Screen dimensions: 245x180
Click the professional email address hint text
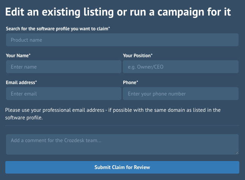click(x=113, y=114)
